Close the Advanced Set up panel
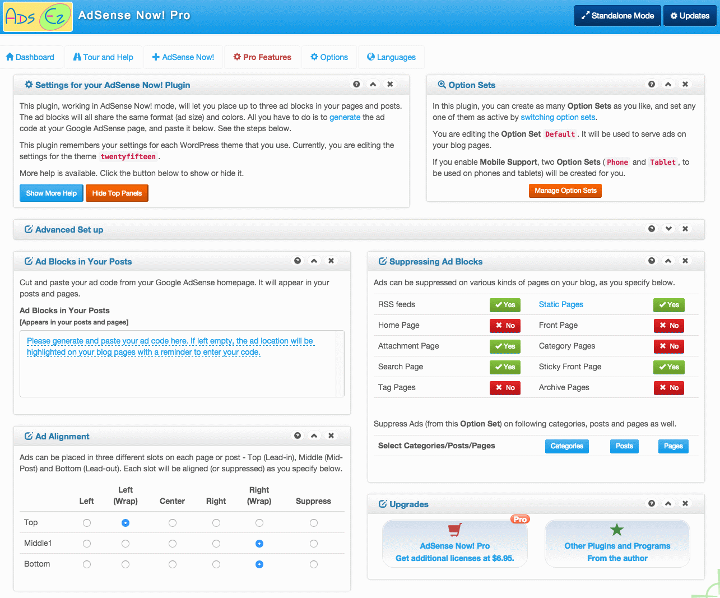The image size is (720, 598). 685,229
